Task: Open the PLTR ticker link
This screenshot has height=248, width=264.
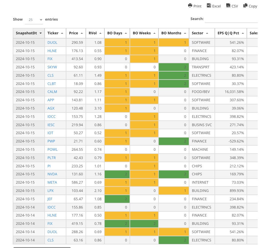Action: pyautogui.click(x=52, y=158)
